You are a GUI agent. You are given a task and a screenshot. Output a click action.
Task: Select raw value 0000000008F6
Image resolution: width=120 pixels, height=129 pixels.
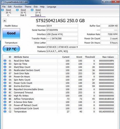coord(106,61)
